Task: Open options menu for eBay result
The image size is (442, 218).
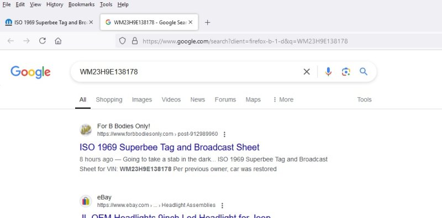Action: coord(222,206)
